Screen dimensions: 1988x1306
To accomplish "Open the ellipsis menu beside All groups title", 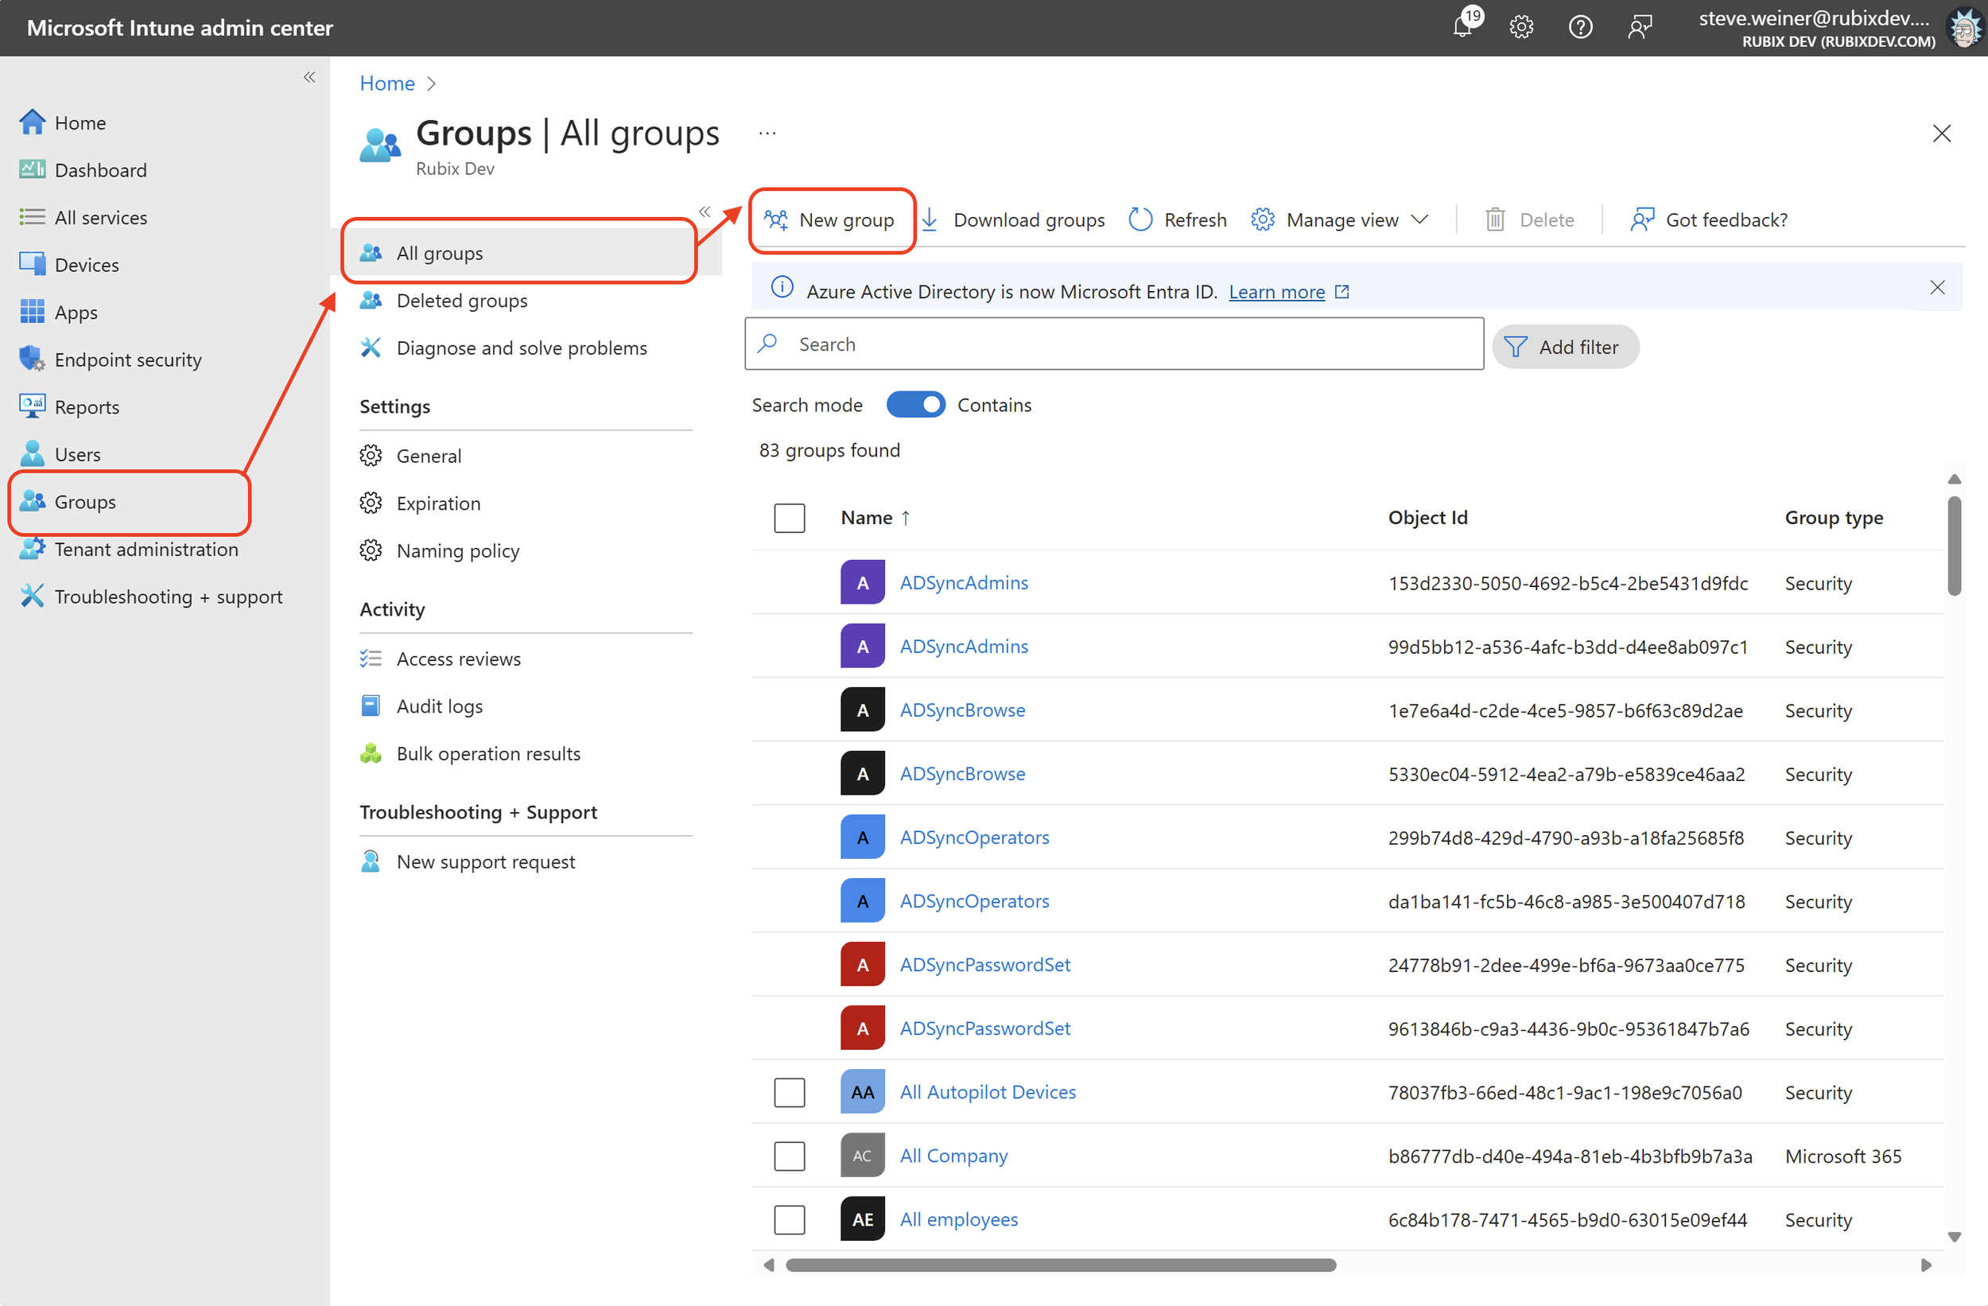I will tap(767, 132).
